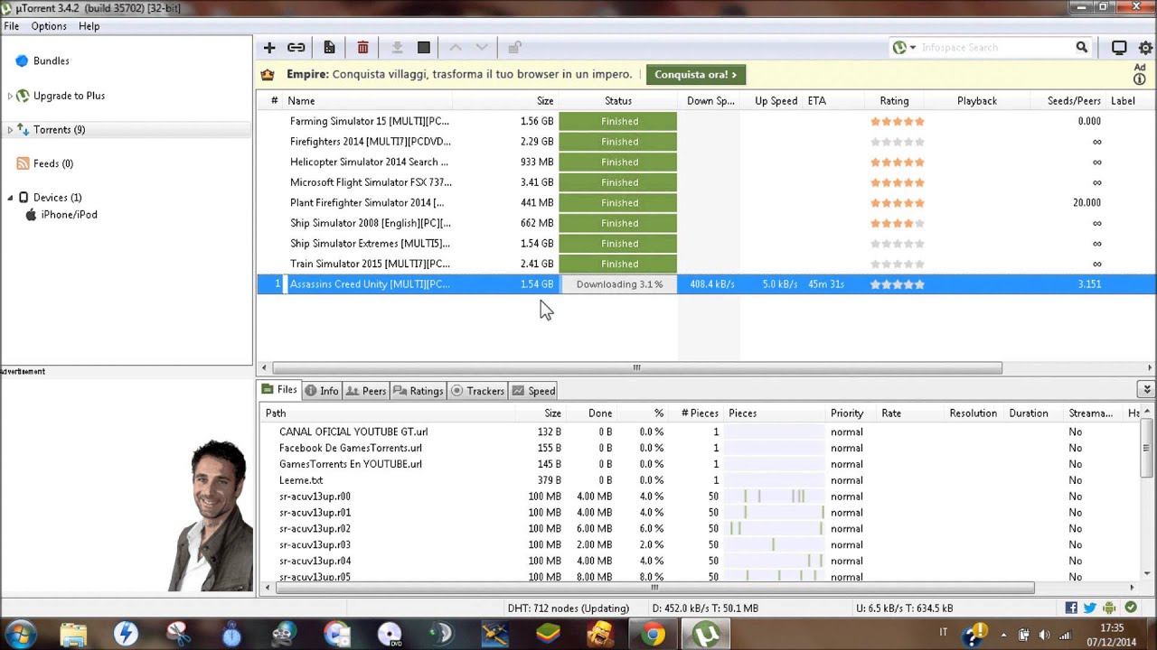Open Windows Explorer folder in taskbar

tap(73, 635)
